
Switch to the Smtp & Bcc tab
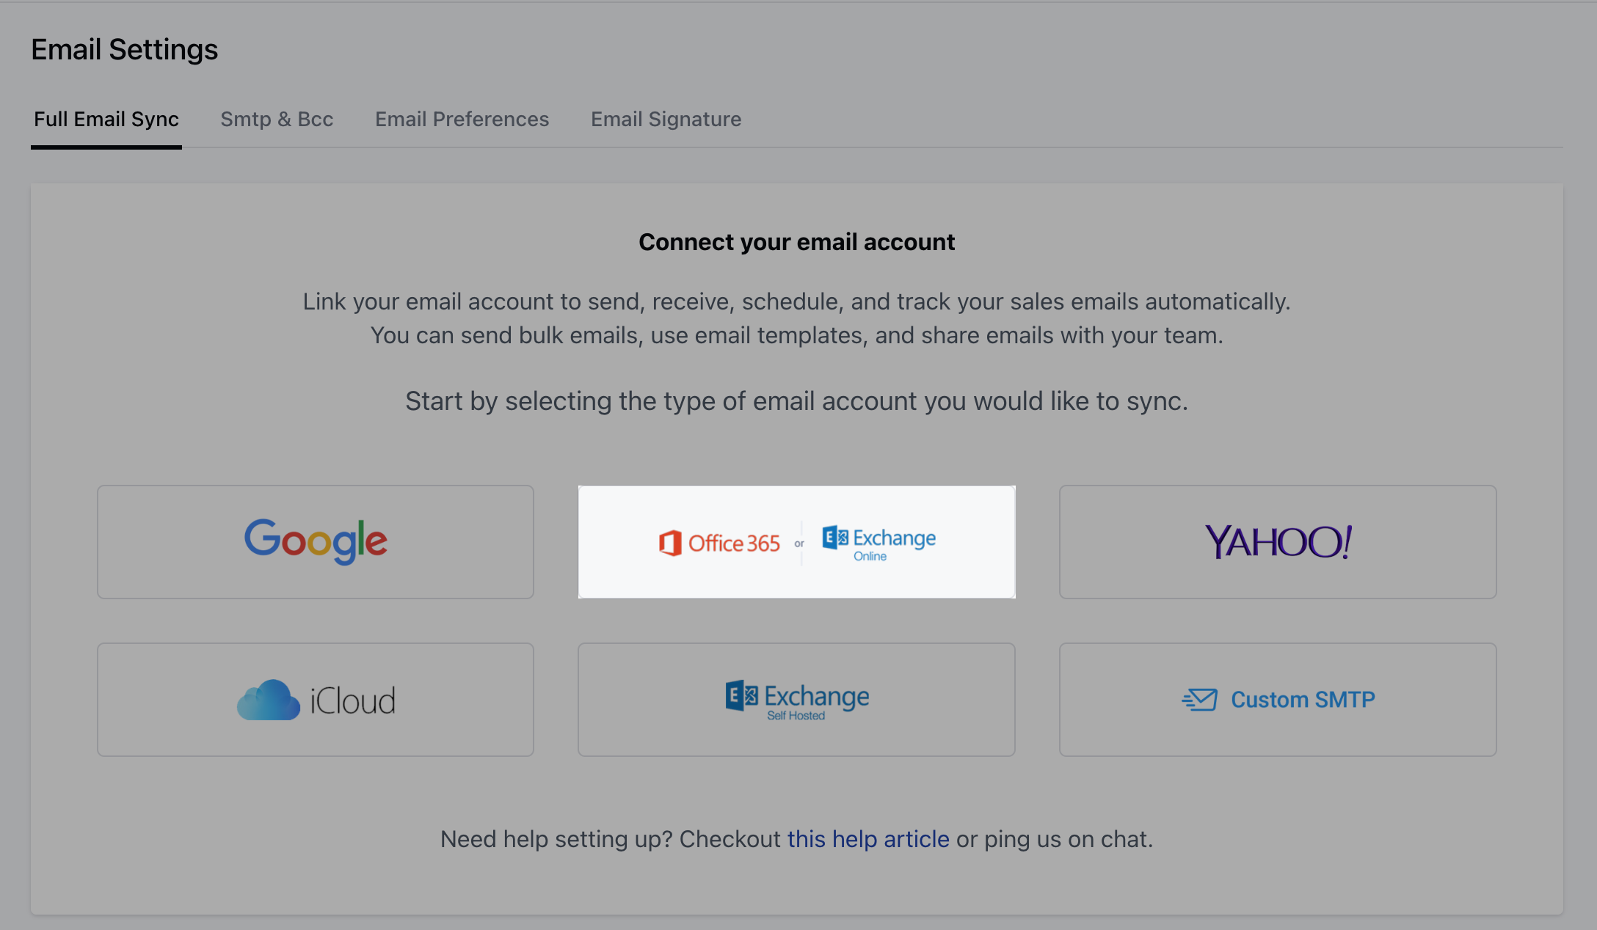click(277, 119)
